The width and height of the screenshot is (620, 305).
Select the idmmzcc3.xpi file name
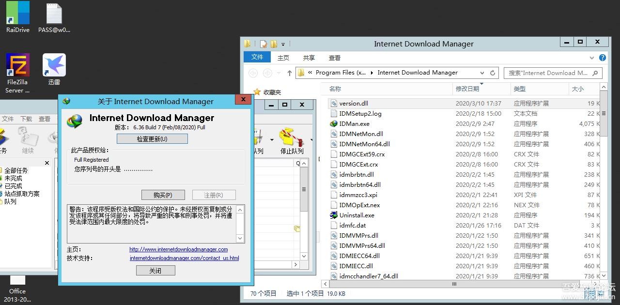click(358, 195)
